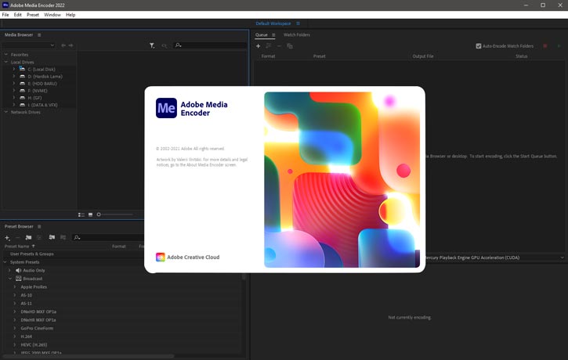Open the Window menu
The image size is (568, 360).
pos(52,15)
